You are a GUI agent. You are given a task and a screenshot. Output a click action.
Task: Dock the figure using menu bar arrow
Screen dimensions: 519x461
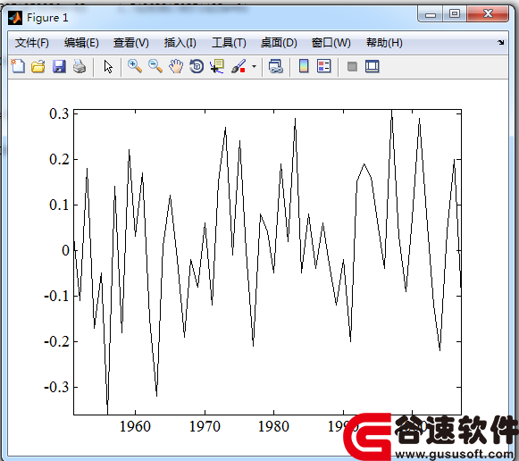[500, 42]
